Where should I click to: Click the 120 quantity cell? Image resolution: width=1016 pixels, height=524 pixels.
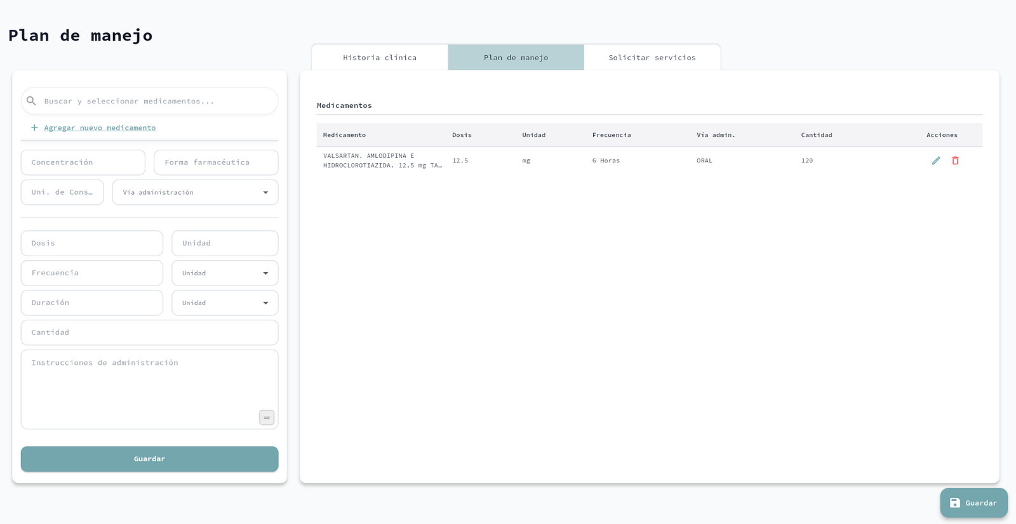(807, 160)
